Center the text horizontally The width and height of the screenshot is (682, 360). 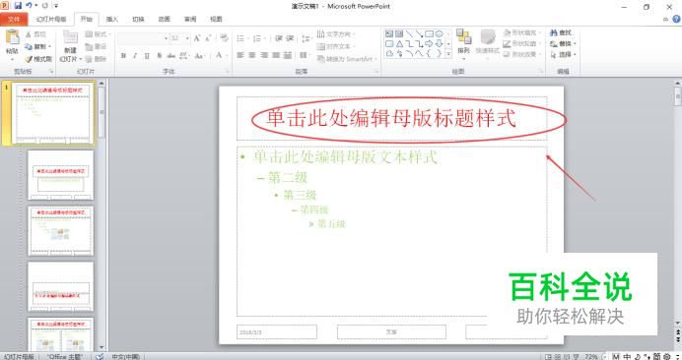tap(252, 56)
